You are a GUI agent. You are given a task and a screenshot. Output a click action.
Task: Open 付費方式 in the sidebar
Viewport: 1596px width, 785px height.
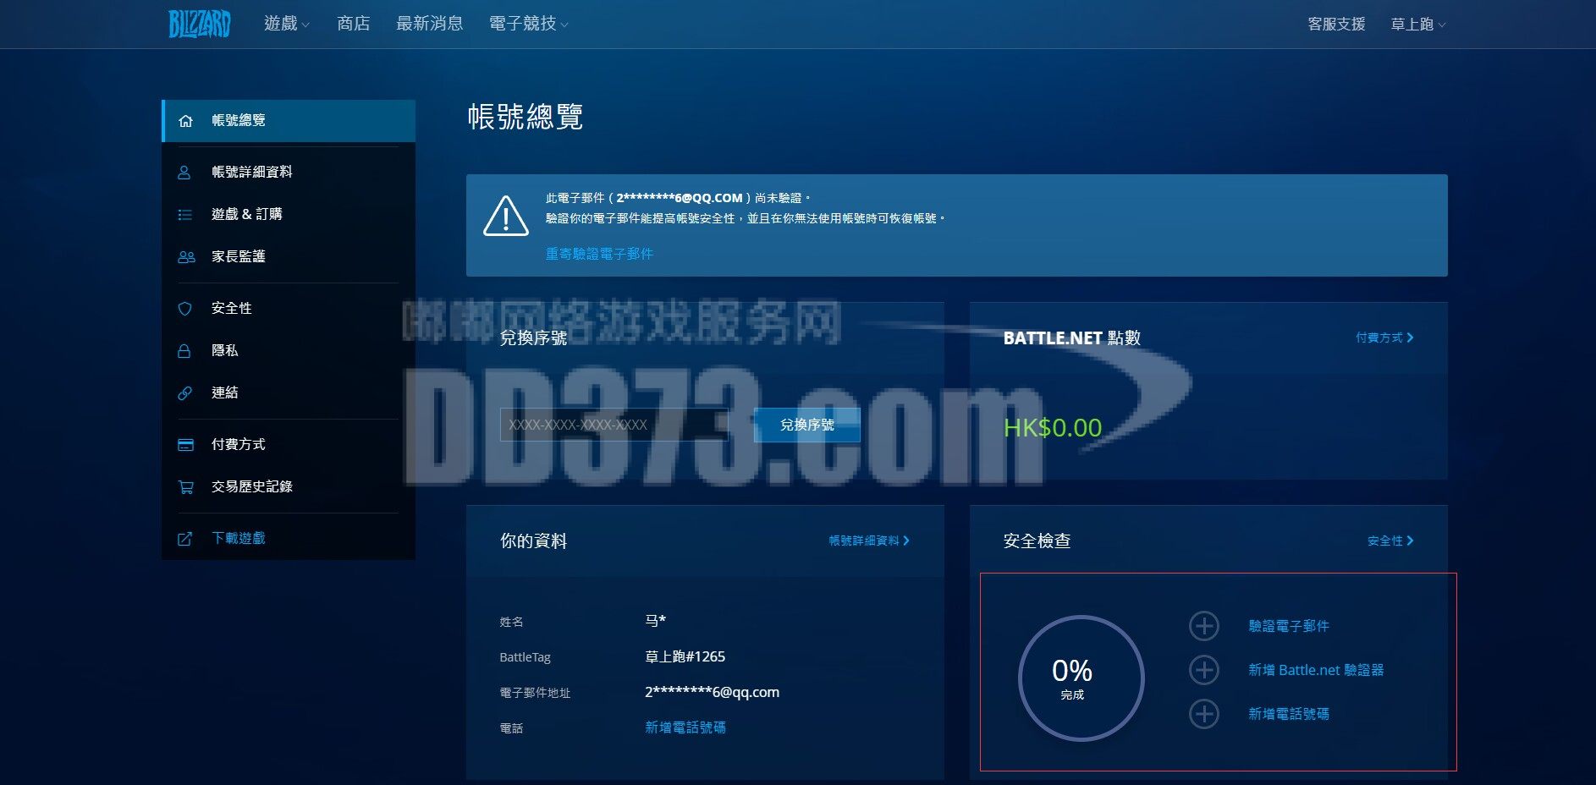pos(289,444)
